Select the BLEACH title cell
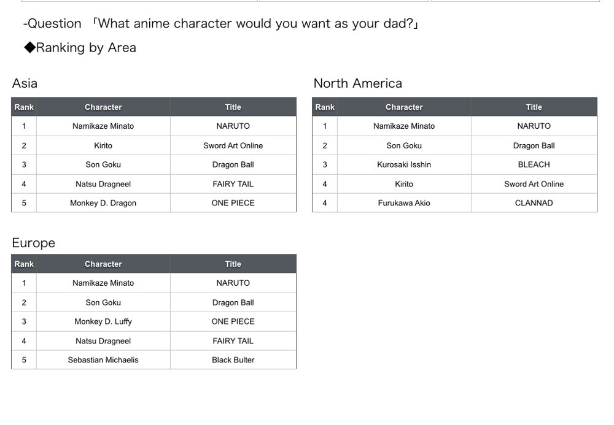The width and height of the screenshot is (614, 425). pyautogui.click(x=534, y=164)
